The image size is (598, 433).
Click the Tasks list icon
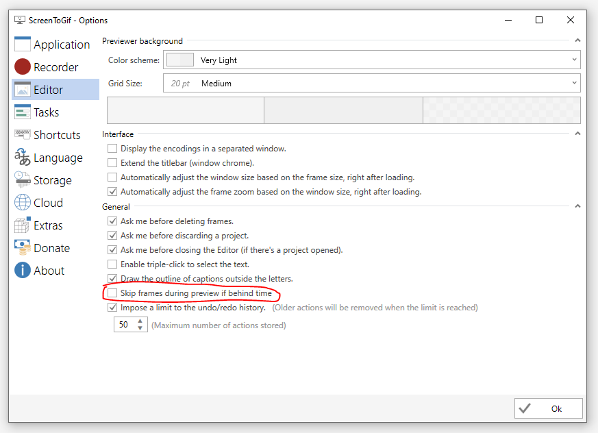click(23, 112)
